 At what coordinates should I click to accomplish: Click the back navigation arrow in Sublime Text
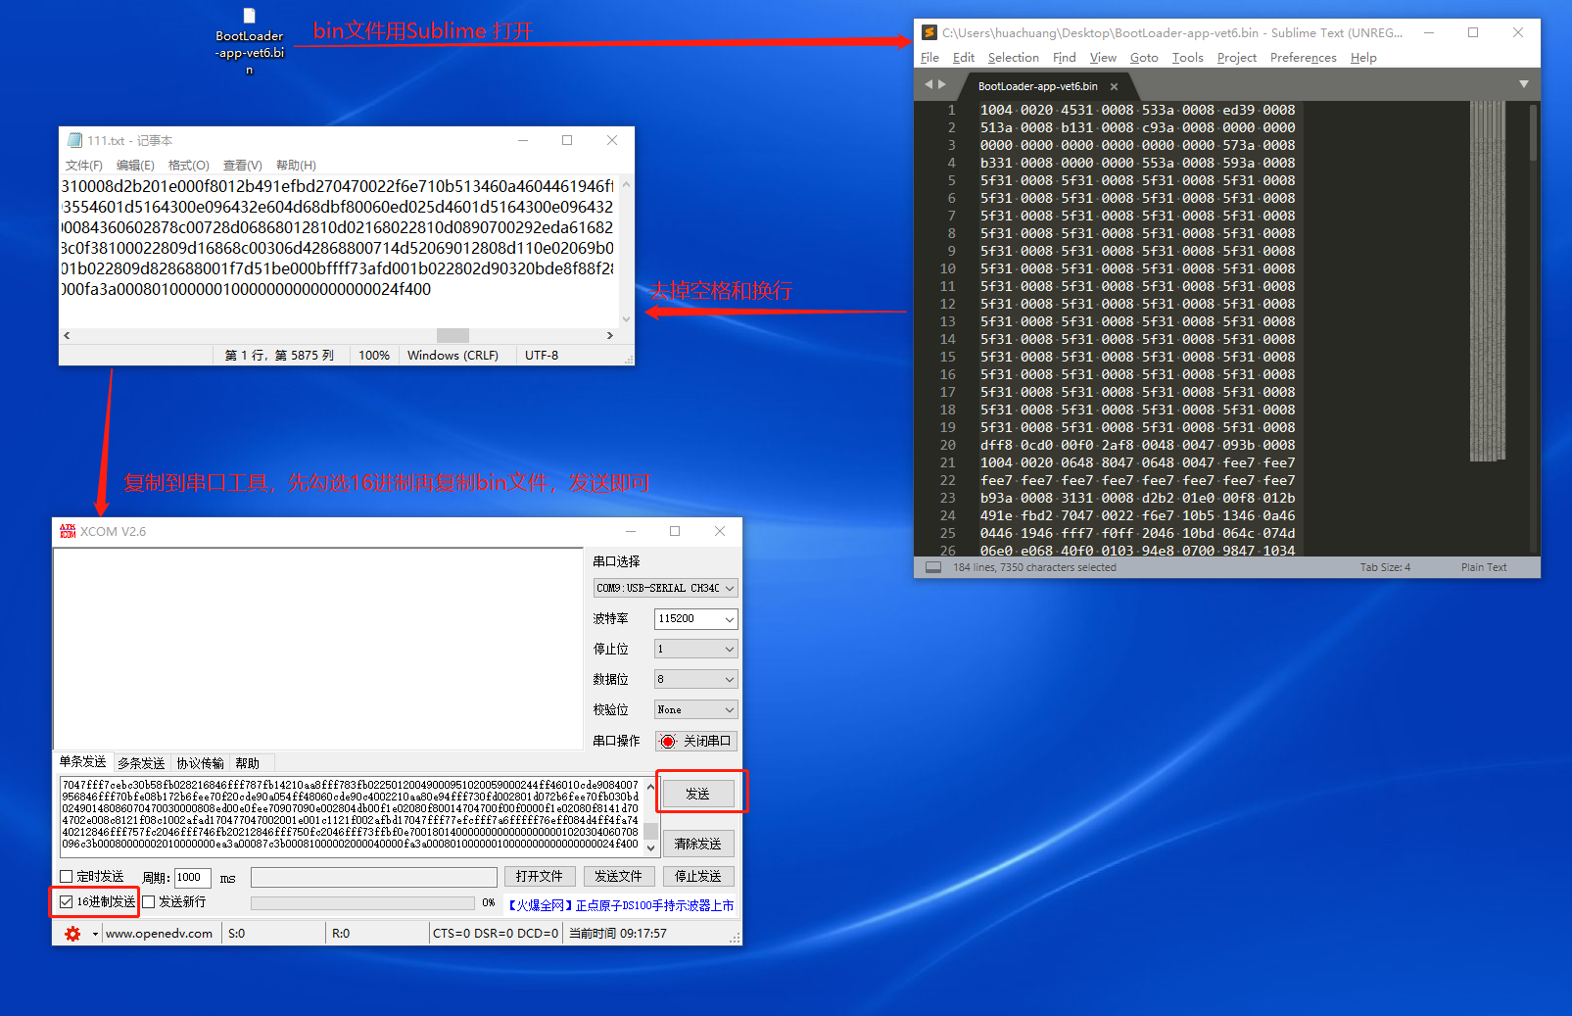(927, 84)
